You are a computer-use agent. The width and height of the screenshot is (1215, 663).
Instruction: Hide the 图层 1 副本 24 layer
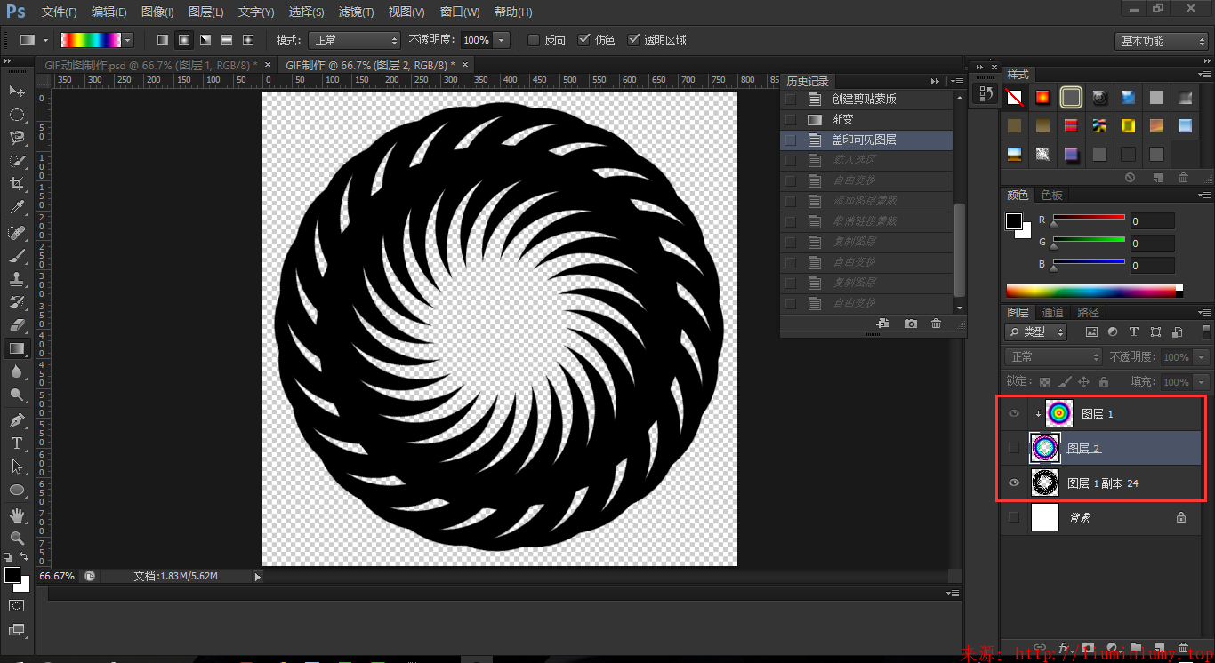click(x=1014, y=483)
